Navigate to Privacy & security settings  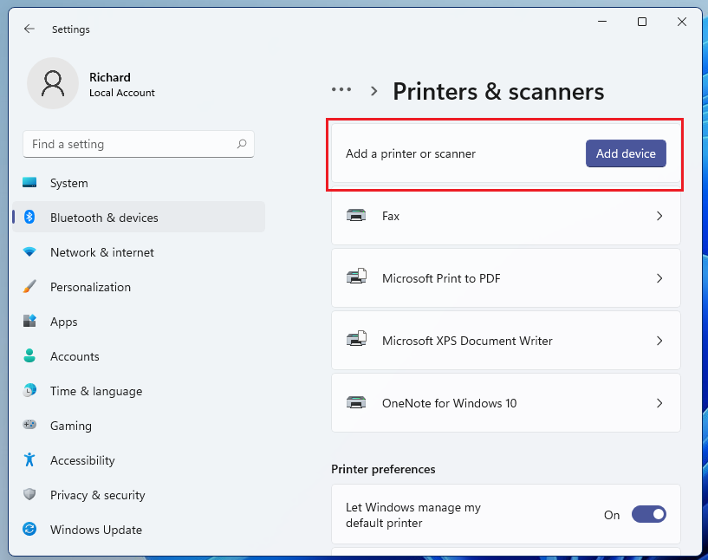(29, 495)
